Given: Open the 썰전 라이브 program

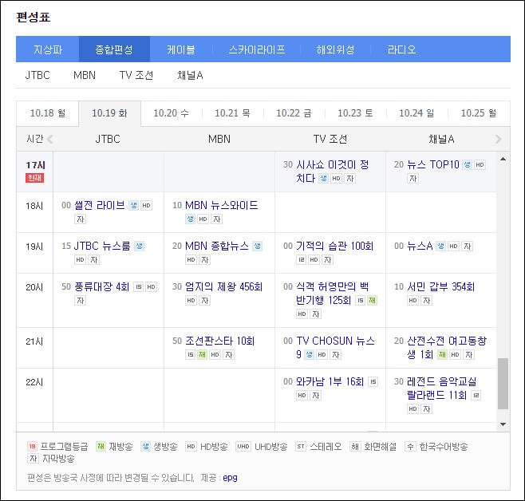Looking at the screenshot, I should coord(100,205).
